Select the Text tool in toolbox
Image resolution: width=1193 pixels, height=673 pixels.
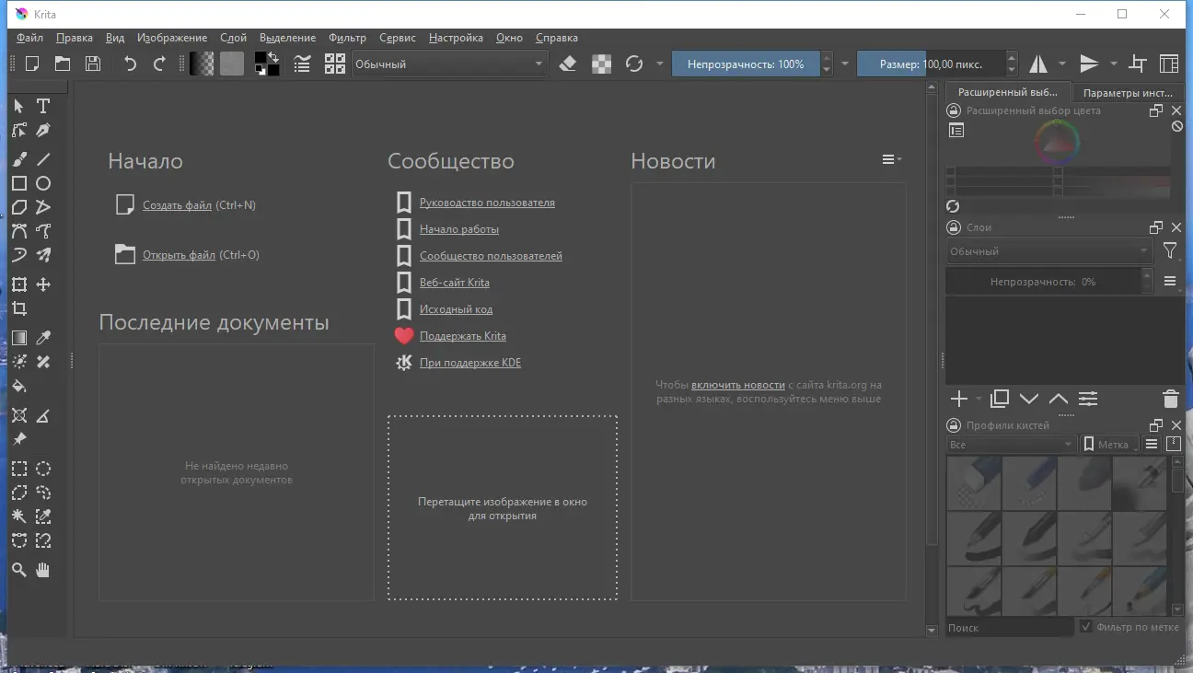tap(43, 106)
